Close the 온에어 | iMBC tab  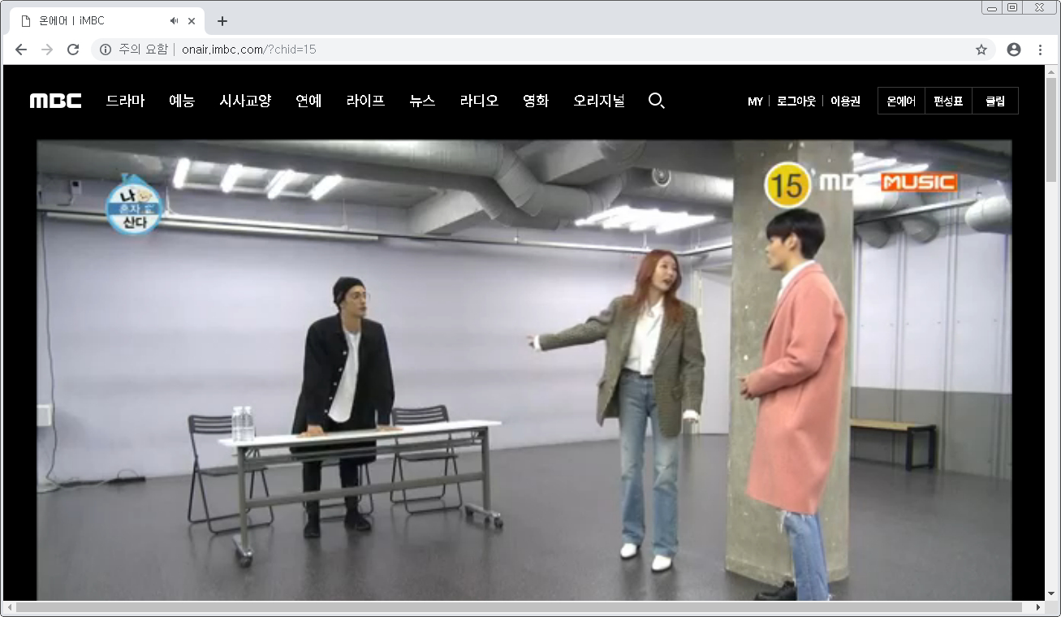tap(192, 21)
